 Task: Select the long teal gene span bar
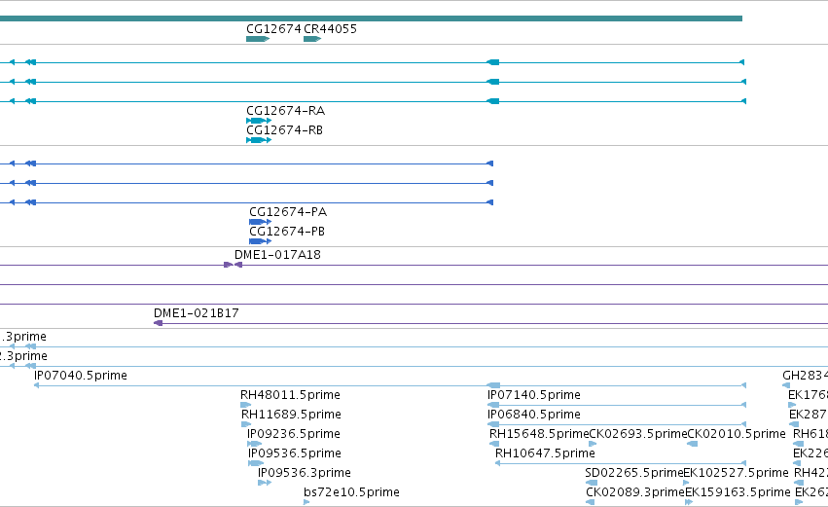point(371,18)
